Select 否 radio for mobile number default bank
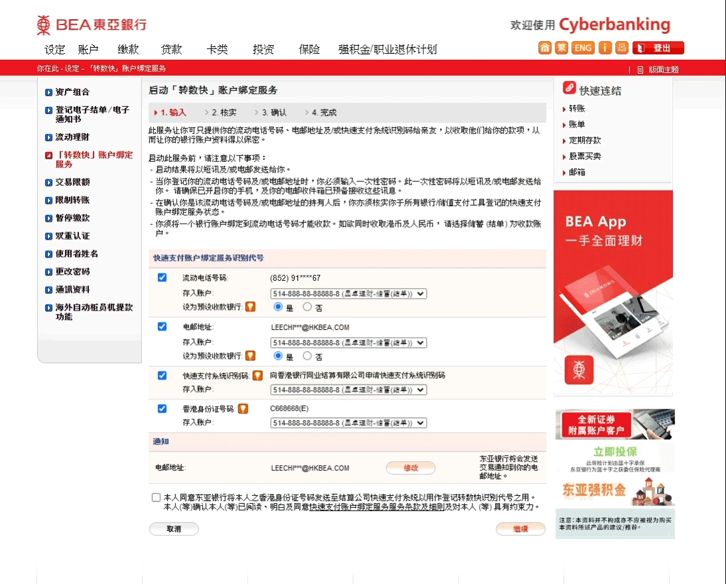The width and height of the screenshot is (726, 584). click(x=307, y=307)
